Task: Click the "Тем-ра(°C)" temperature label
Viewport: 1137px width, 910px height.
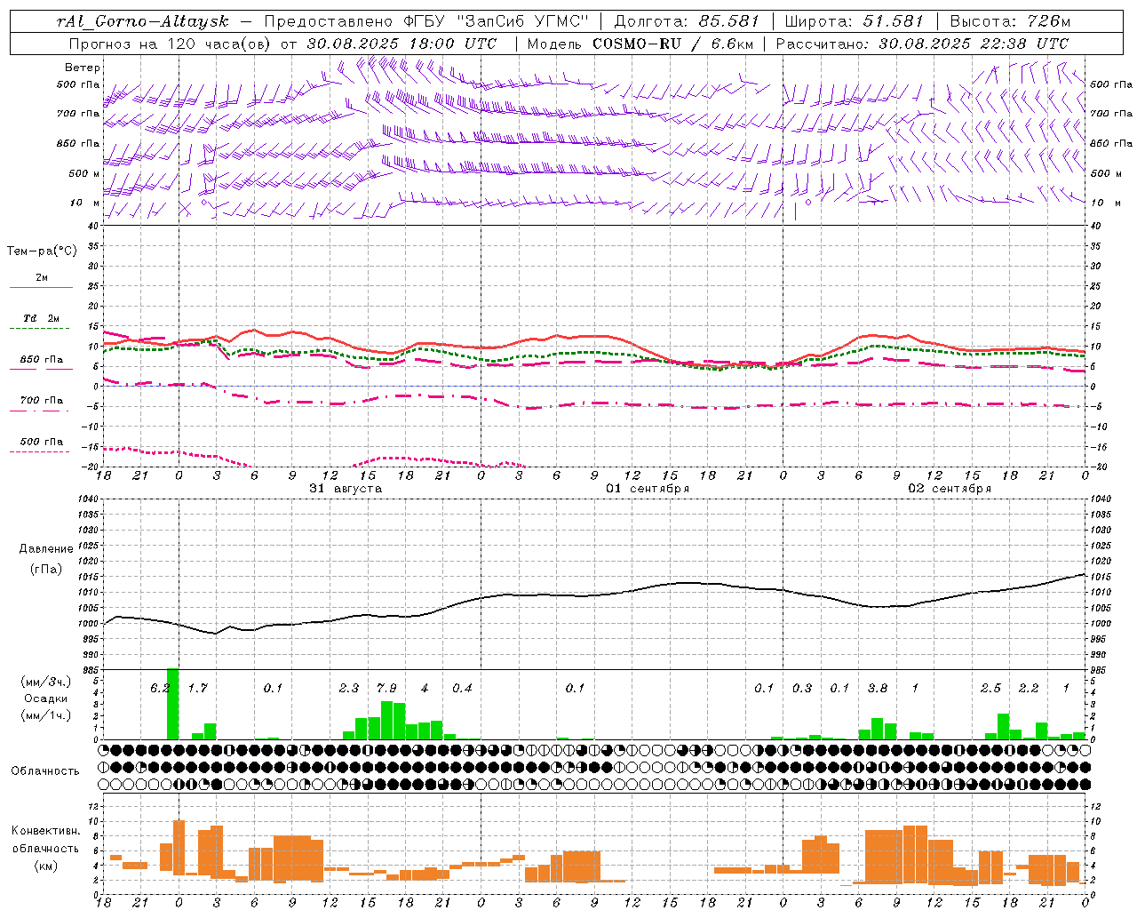Action: 42,251
